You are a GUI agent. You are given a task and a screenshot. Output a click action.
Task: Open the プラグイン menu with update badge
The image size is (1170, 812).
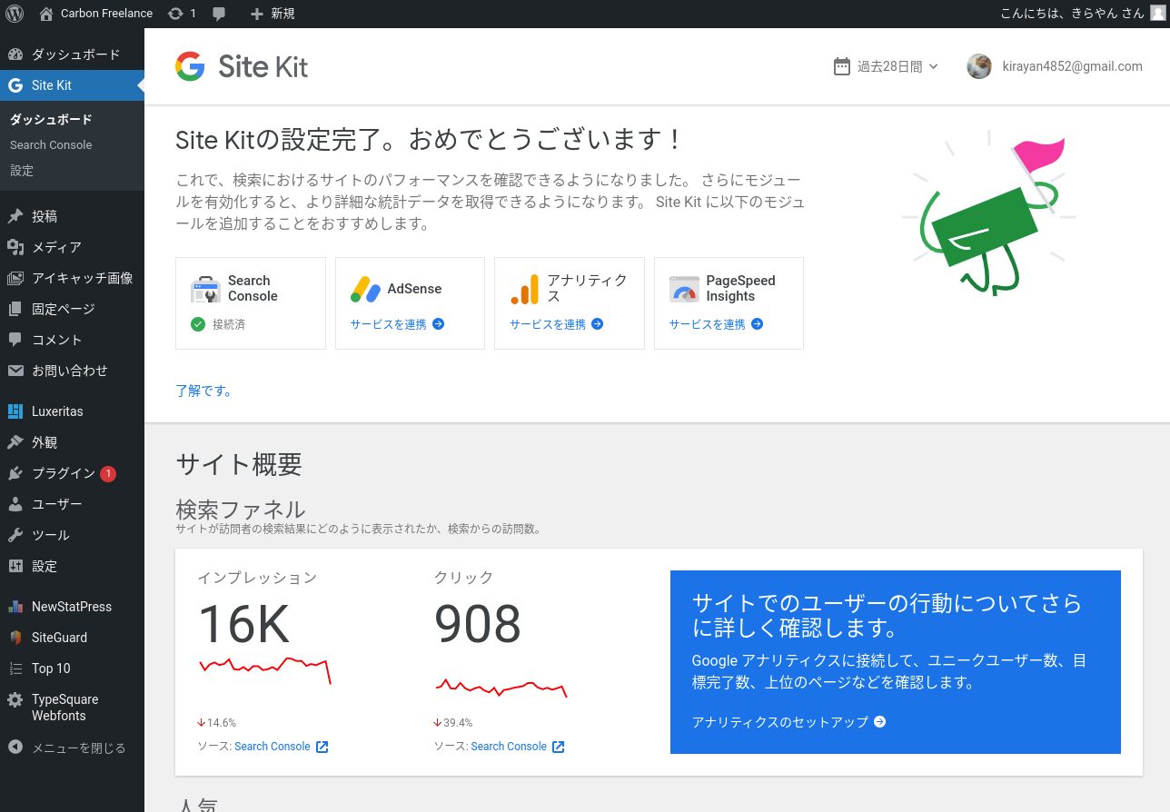[73, 473]
